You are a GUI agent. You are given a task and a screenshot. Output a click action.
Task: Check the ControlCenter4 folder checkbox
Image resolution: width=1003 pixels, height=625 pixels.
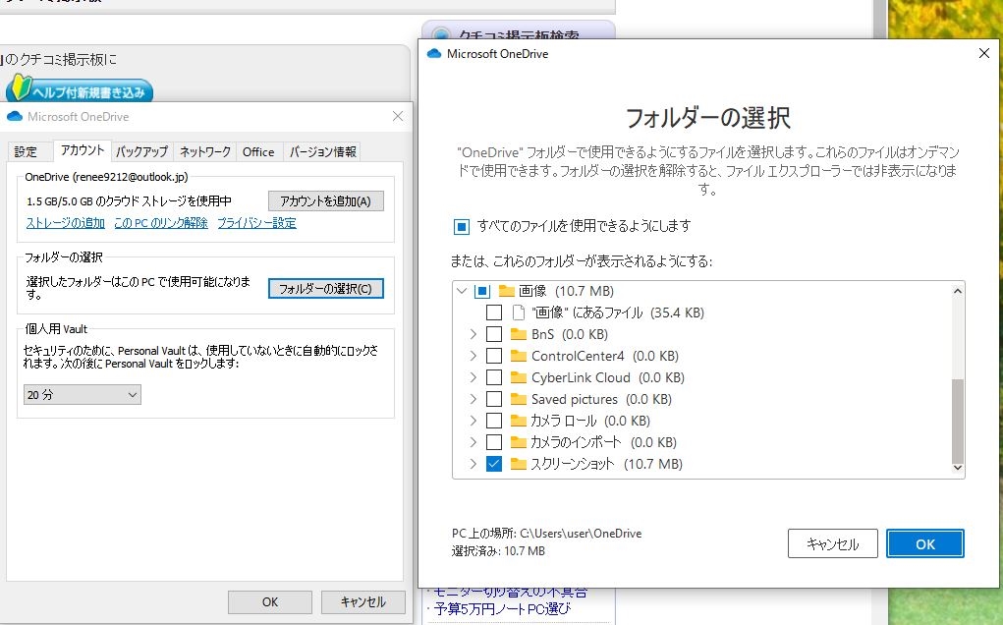click(x=494, y=357)
